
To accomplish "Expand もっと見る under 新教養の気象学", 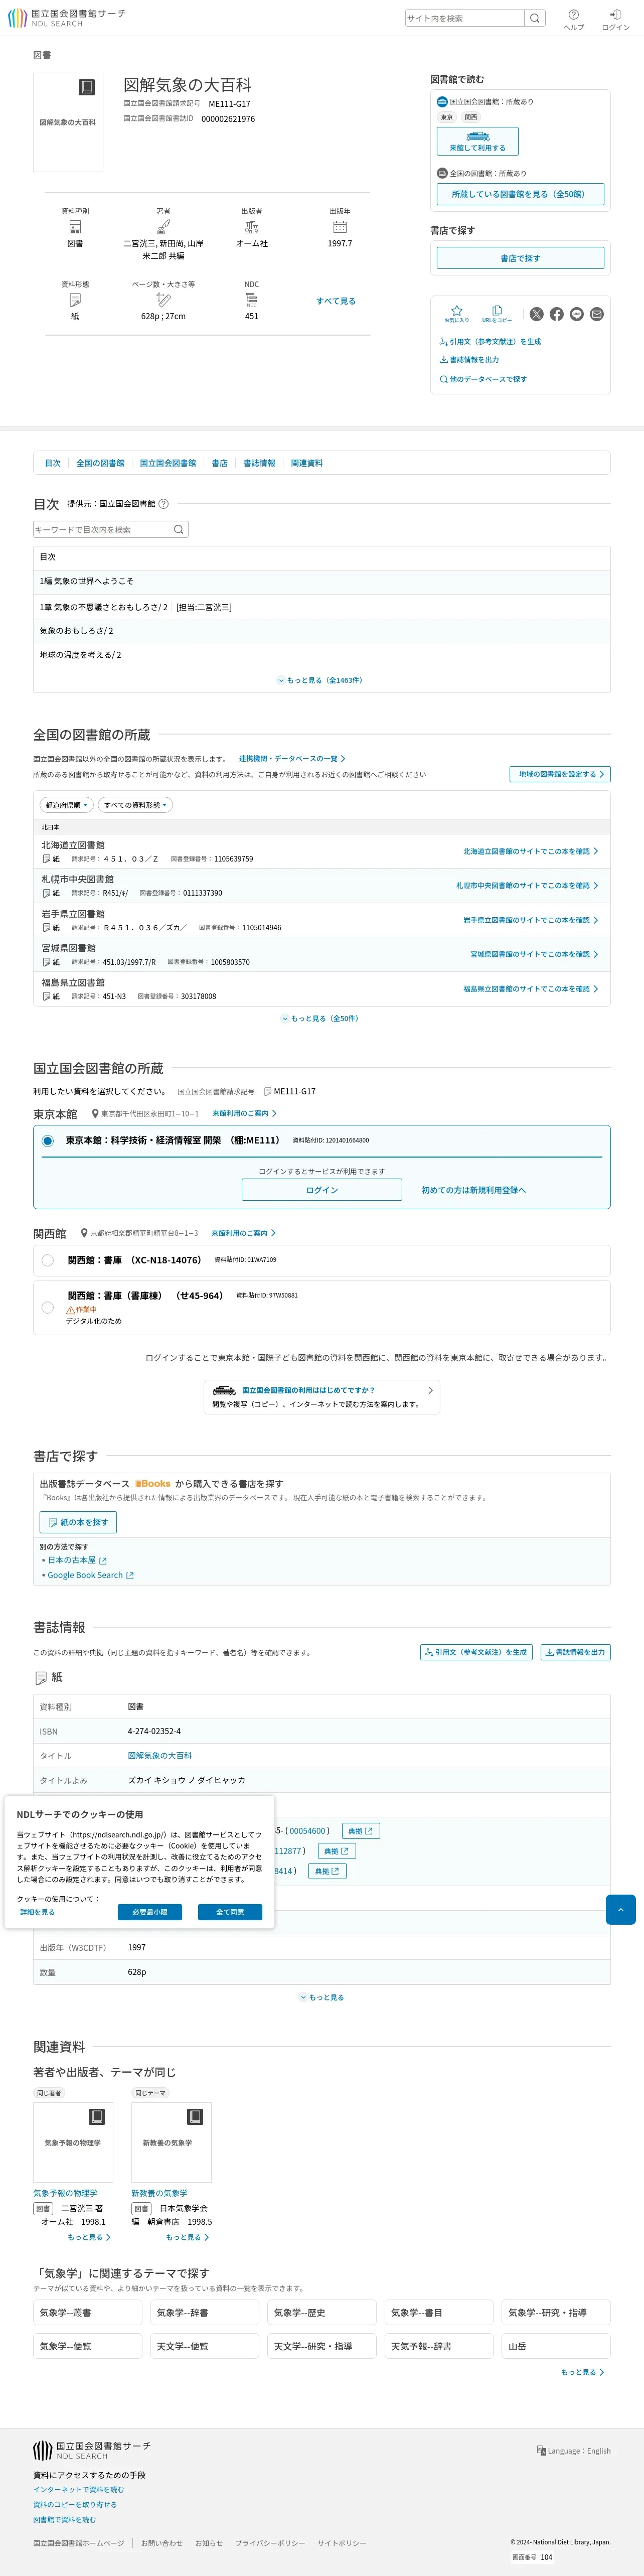I will click(187, 2237).
